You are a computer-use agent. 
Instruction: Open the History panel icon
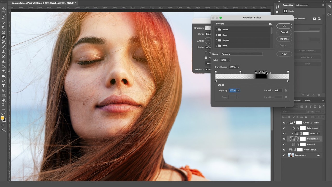tap(277, 7)
